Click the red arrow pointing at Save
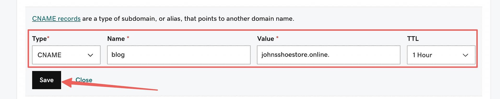 click(x=110, y=84)
